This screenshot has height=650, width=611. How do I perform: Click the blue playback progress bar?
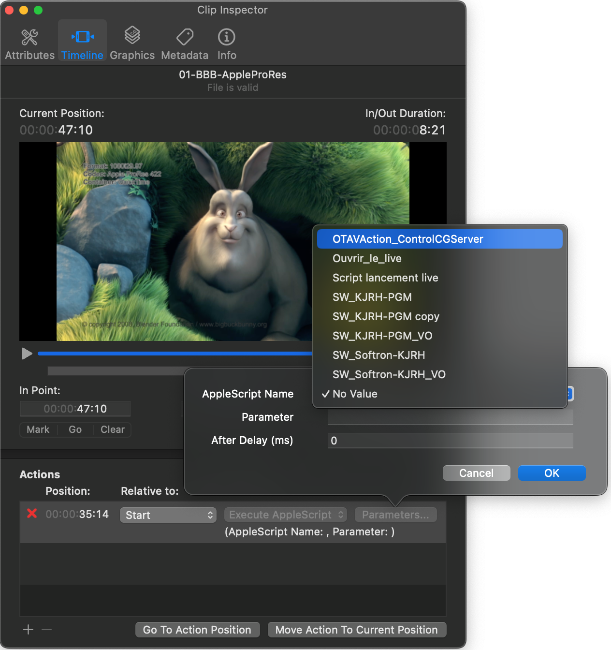175,354
